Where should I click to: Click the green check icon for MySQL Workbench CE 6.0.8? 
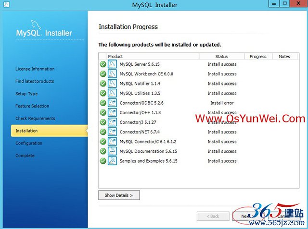[103, 74]
